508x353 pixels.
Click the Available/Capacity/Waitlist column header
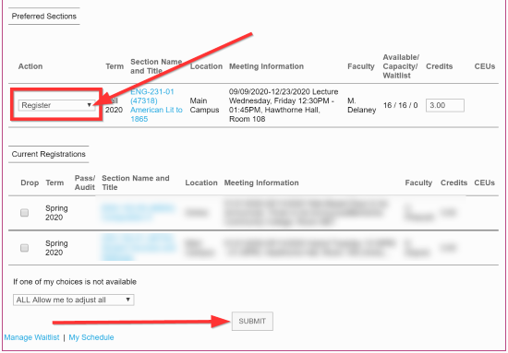pyautogui.click(x=401, y=66)
